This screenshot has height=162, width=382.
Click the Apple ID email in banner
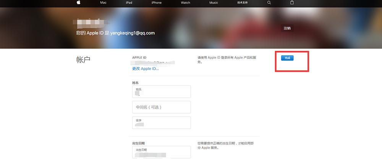(133, 33)
